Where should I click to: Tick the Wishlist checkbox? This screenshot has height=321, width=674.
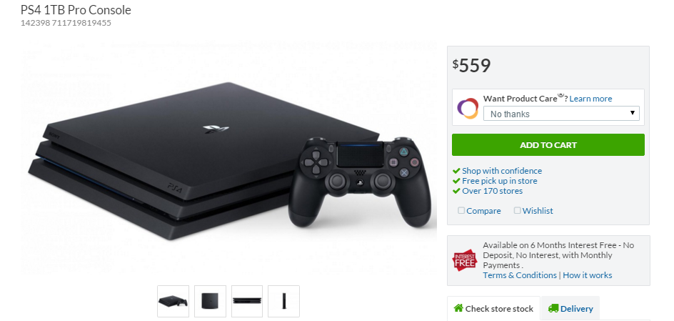517,210
